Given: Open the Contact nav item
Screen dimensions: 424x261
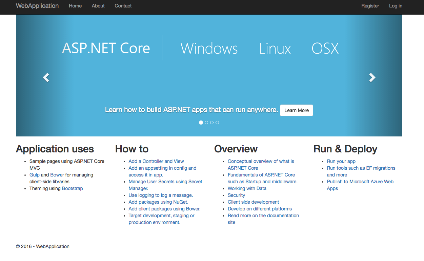Looking at the screenshot, I should coord(123,6).
